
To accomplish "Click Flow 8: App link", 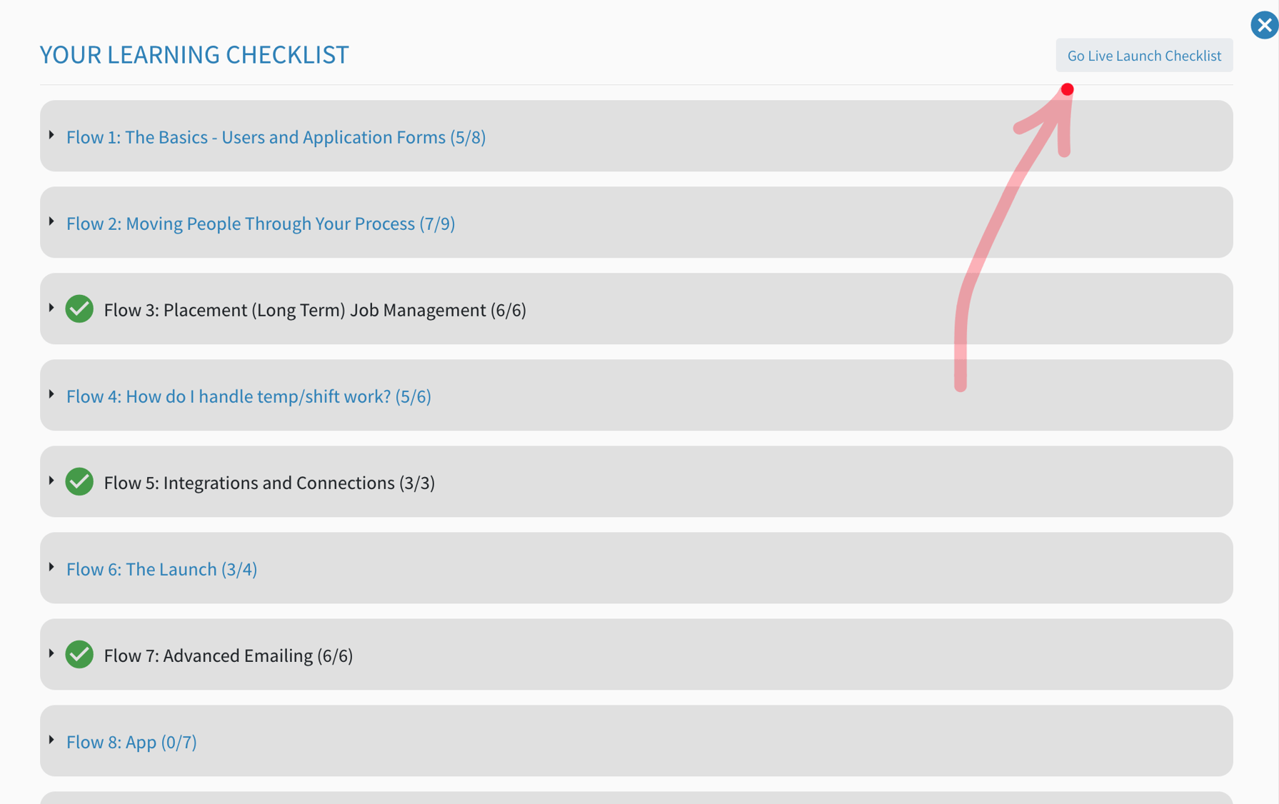I will pyautogui.click(x=131, y=741).
